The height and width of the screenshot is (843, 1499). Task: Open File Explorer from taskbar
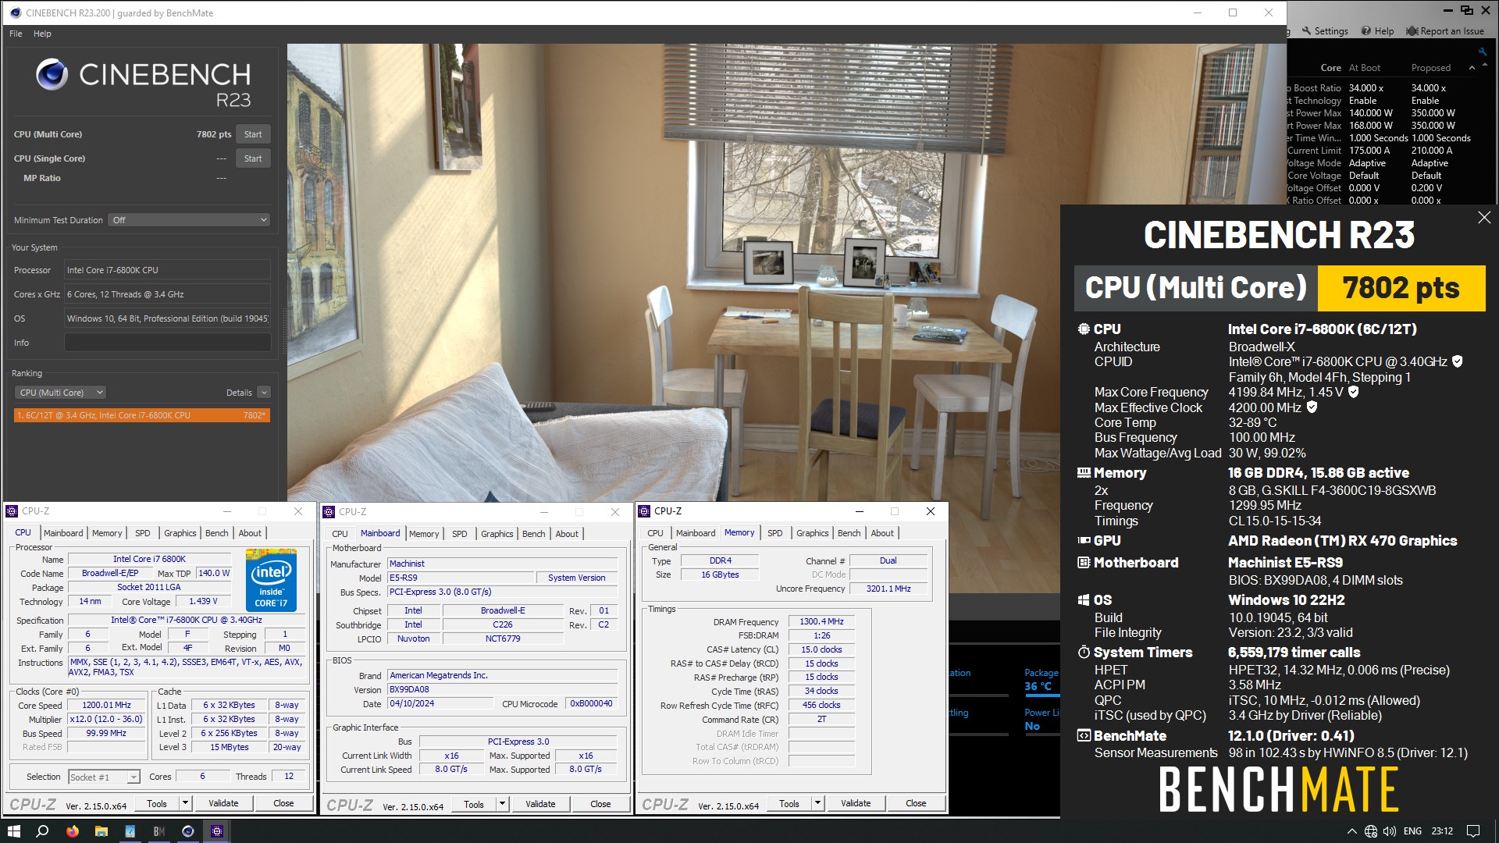click(x=101, y=831)
